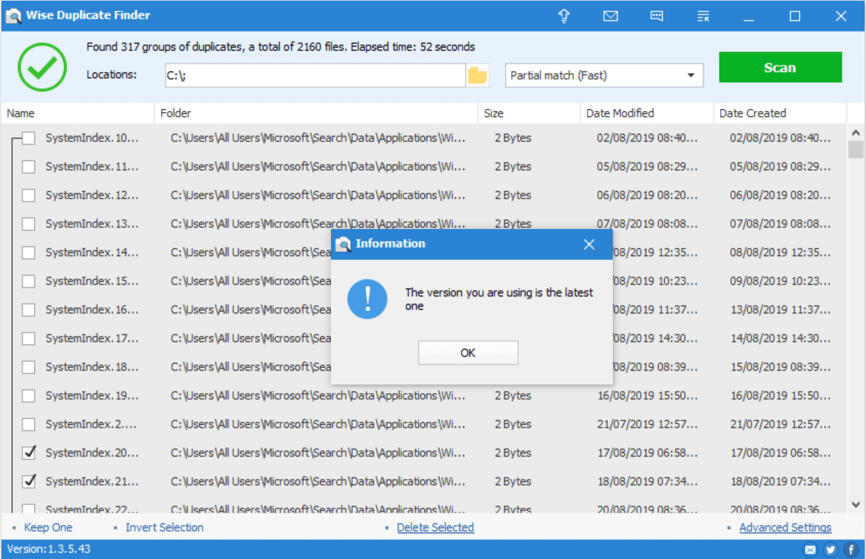This screenshot has height=559, width=866.
Task: Click the Invert Selection link
Action: tap(164, 528)
